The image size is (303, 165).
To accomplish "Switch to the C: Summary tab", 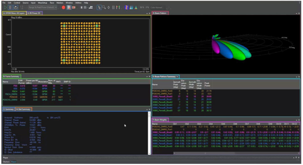I will (8, 109).
